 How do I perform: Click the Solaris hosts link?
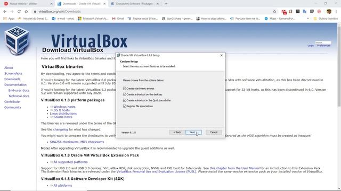tap(63, 117)
